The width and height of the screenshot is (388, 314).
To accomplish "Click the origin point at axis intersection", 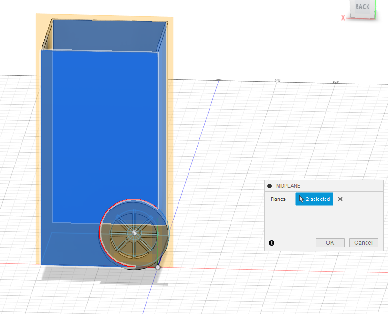I will [157, 267].
